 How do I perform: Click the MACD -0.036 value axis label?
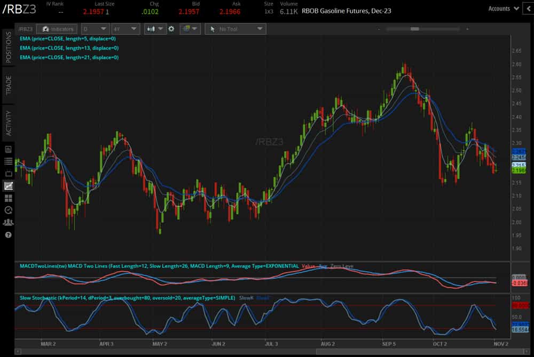pyautogui.click(x=520, y=283)
